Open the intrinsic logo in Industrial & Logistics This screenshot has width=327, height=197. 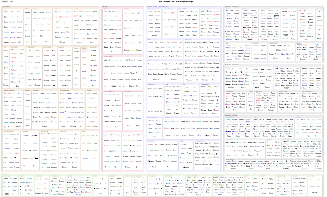coord(318,156)
